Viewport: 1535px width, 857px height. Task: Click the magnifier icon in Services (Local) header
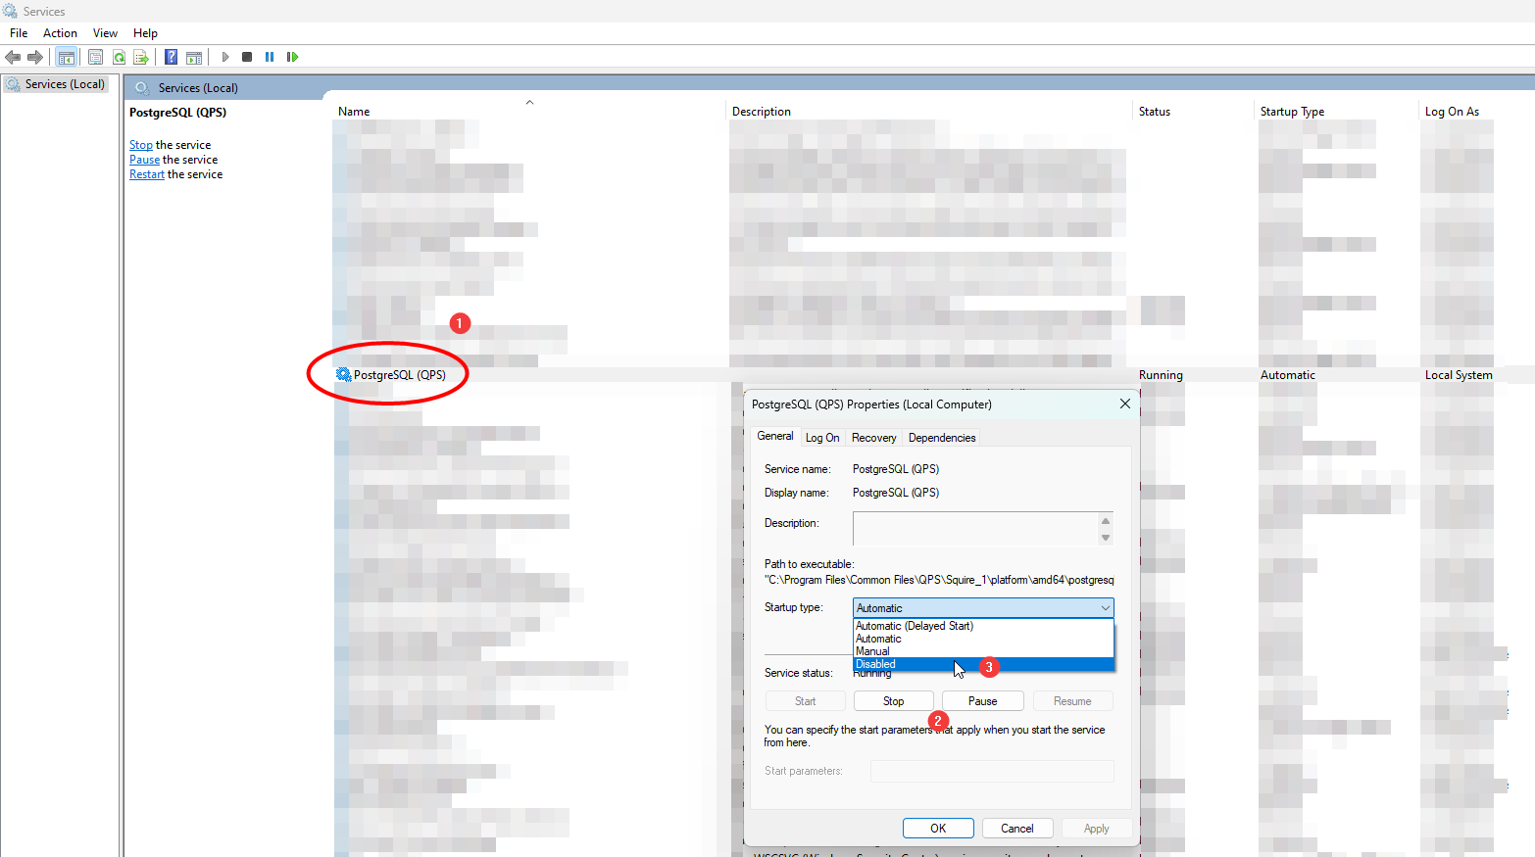click(x=142, y=87)
